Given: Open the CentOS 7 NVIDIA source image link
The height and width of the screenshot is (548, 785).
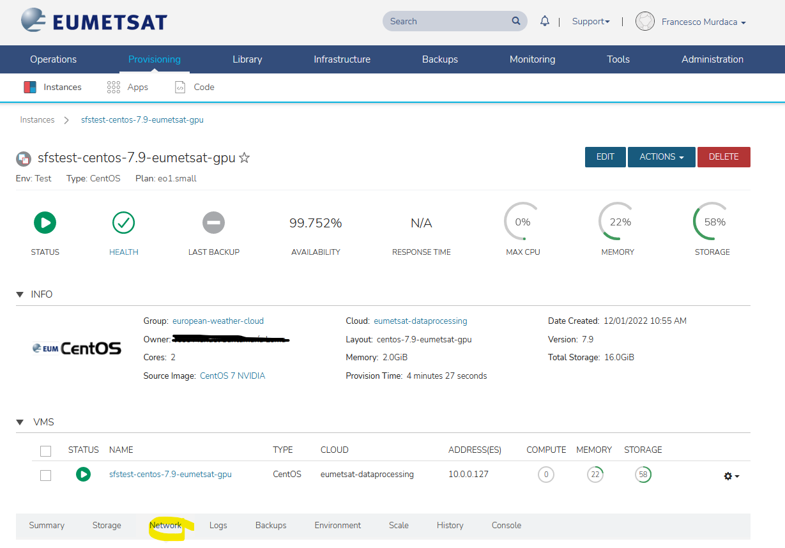Looking at the screenshot, I should [x=232, y=376].
